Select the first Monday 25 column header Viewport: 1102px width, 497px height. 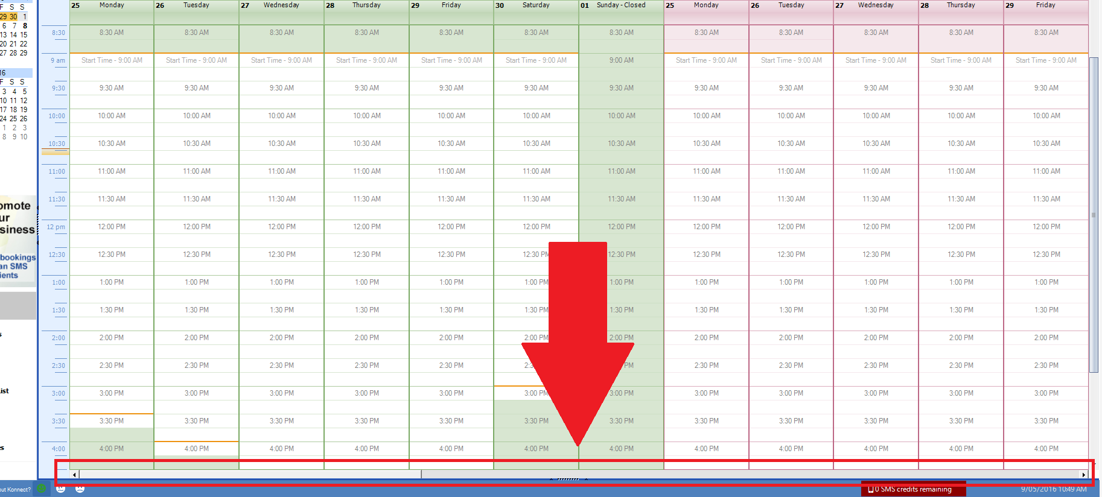(x=112, y=5)
